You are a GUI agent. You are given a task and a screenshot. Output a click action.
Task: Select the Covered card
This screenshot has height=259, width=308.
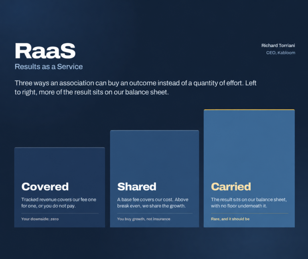60,187
